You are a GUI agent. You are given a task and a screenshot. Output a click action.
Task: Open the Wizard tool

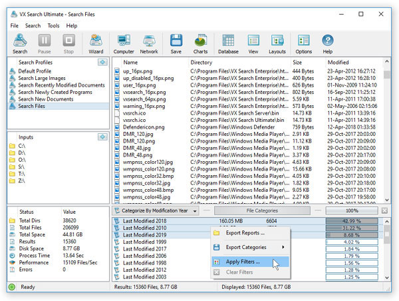[x=96, y=44]
